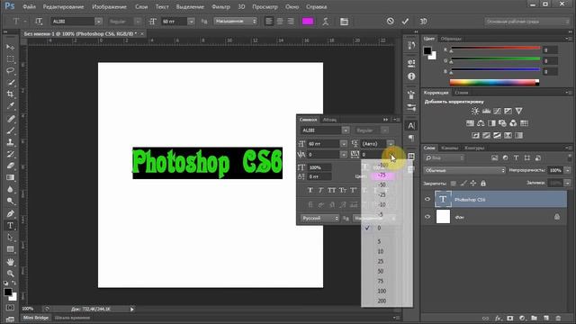
Task: Left align the text
Action: point(269,22)
